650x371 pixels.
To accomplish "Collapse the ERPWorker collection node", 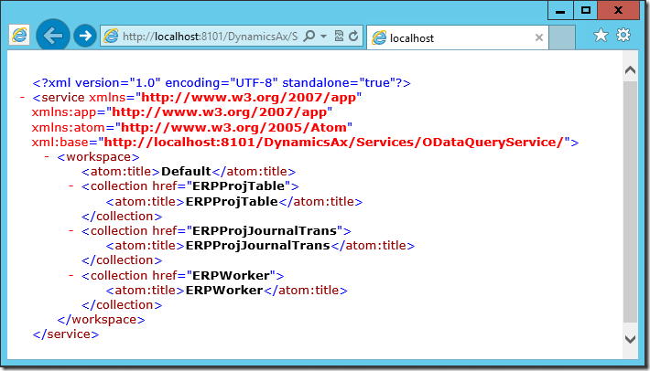I will (71, 275).
